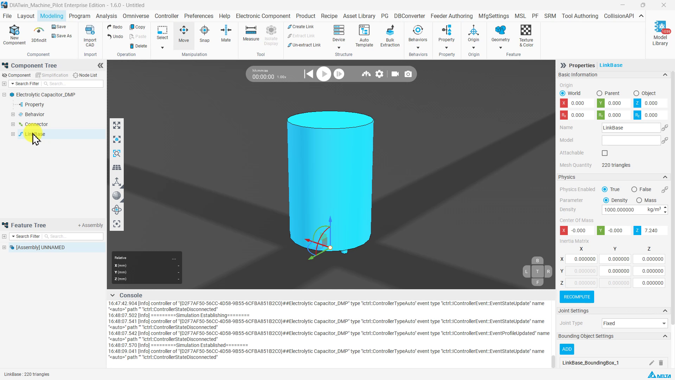Click the Bulk Extraction icon
This screenshot has width=675, height=380.
(390, 36)
